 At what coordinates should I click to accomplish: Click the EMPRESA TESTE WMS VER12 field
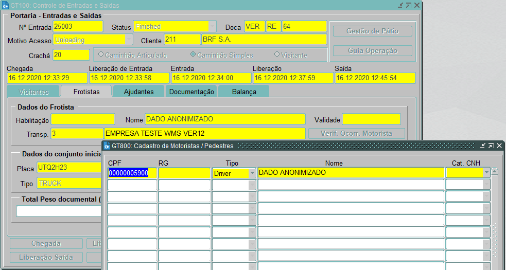pos(204,134)
